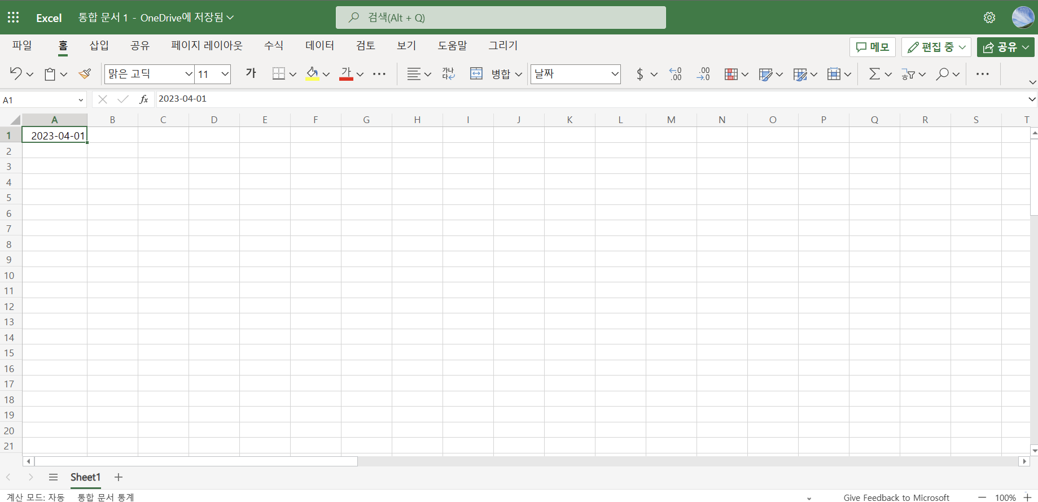The width and height of the screenshot is (1038, 502).
Task: Apply yellow fill color
Action: point(312,74)
